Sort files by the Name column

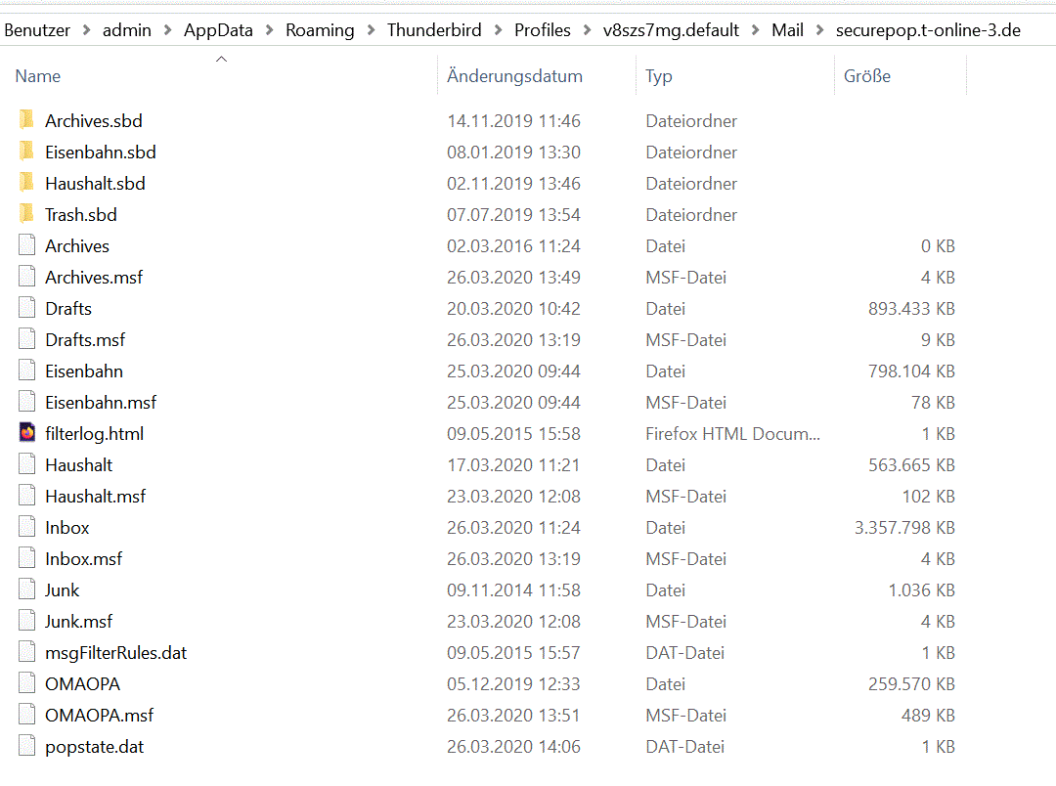pyautogui.click(x=38, y=76)
